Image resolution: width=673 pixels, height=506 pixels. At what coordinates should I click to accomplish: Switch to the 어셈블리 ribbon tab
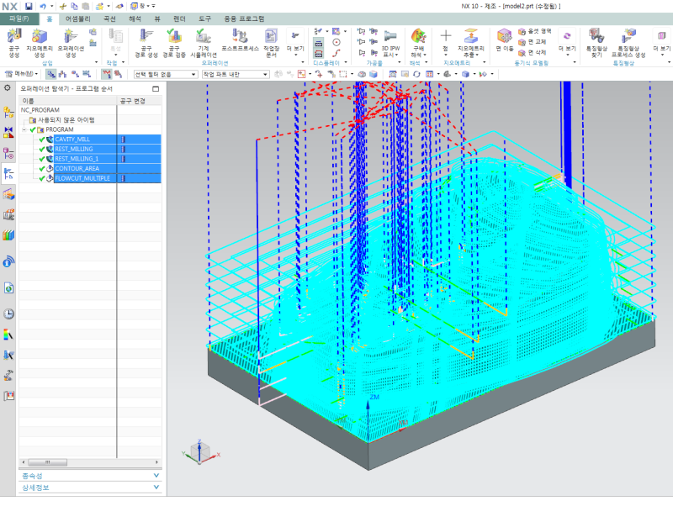point(78,18)
